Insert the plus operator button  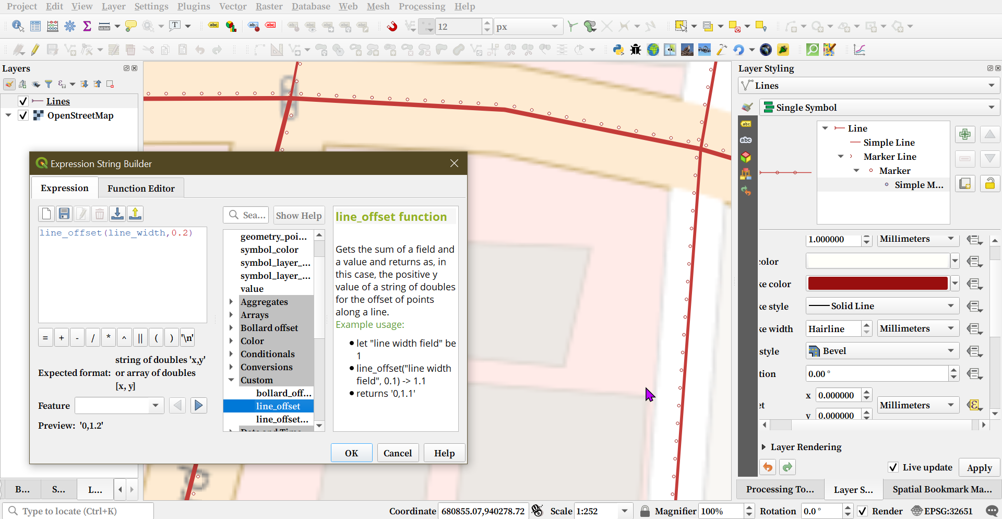(x=62, y=338)
